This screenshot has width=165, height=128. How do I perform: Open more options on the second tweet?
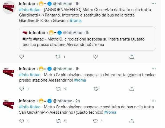(154, 69)
